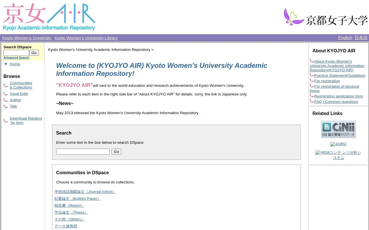
Task: Open the Report community
Action: point(69,206)
